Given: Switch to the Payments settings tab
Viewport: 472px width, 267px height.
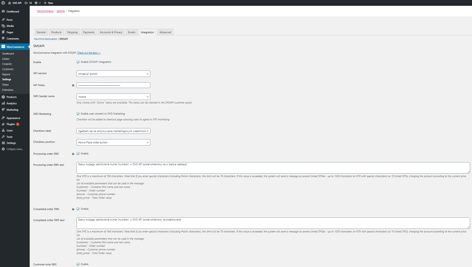Looking at the screenshot, I should pos(89,32).
